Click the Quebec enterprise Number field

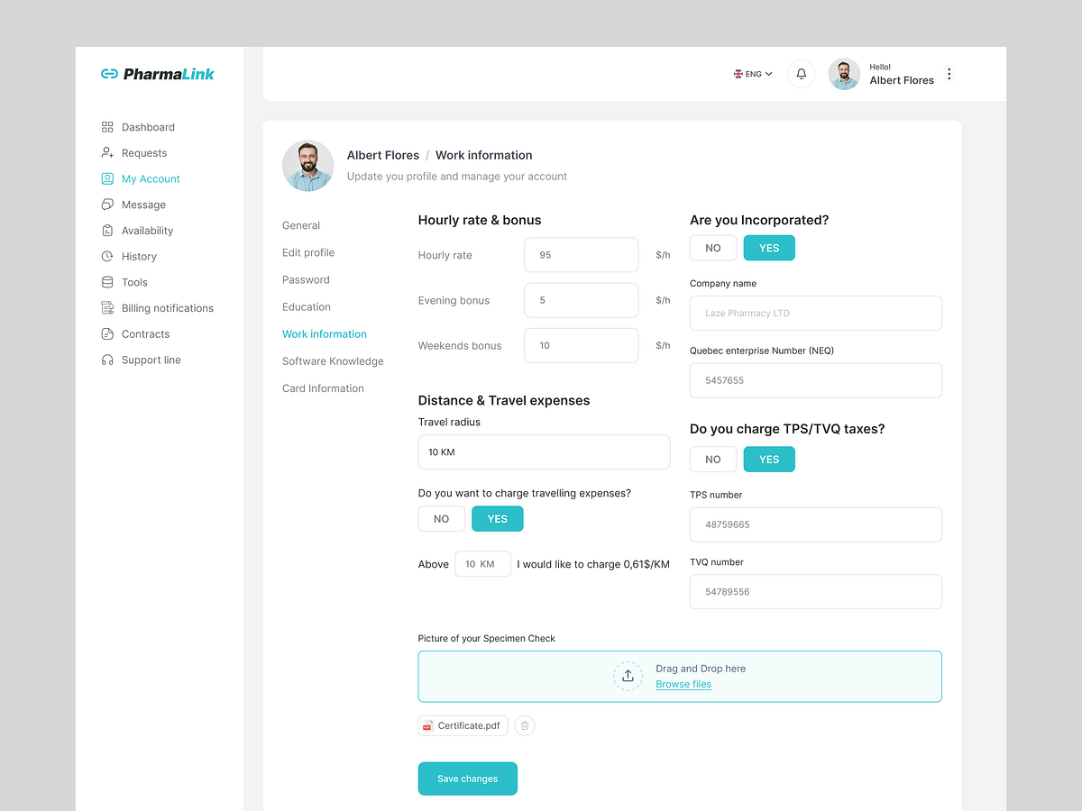pyautogui.click(x=816, y=380)
